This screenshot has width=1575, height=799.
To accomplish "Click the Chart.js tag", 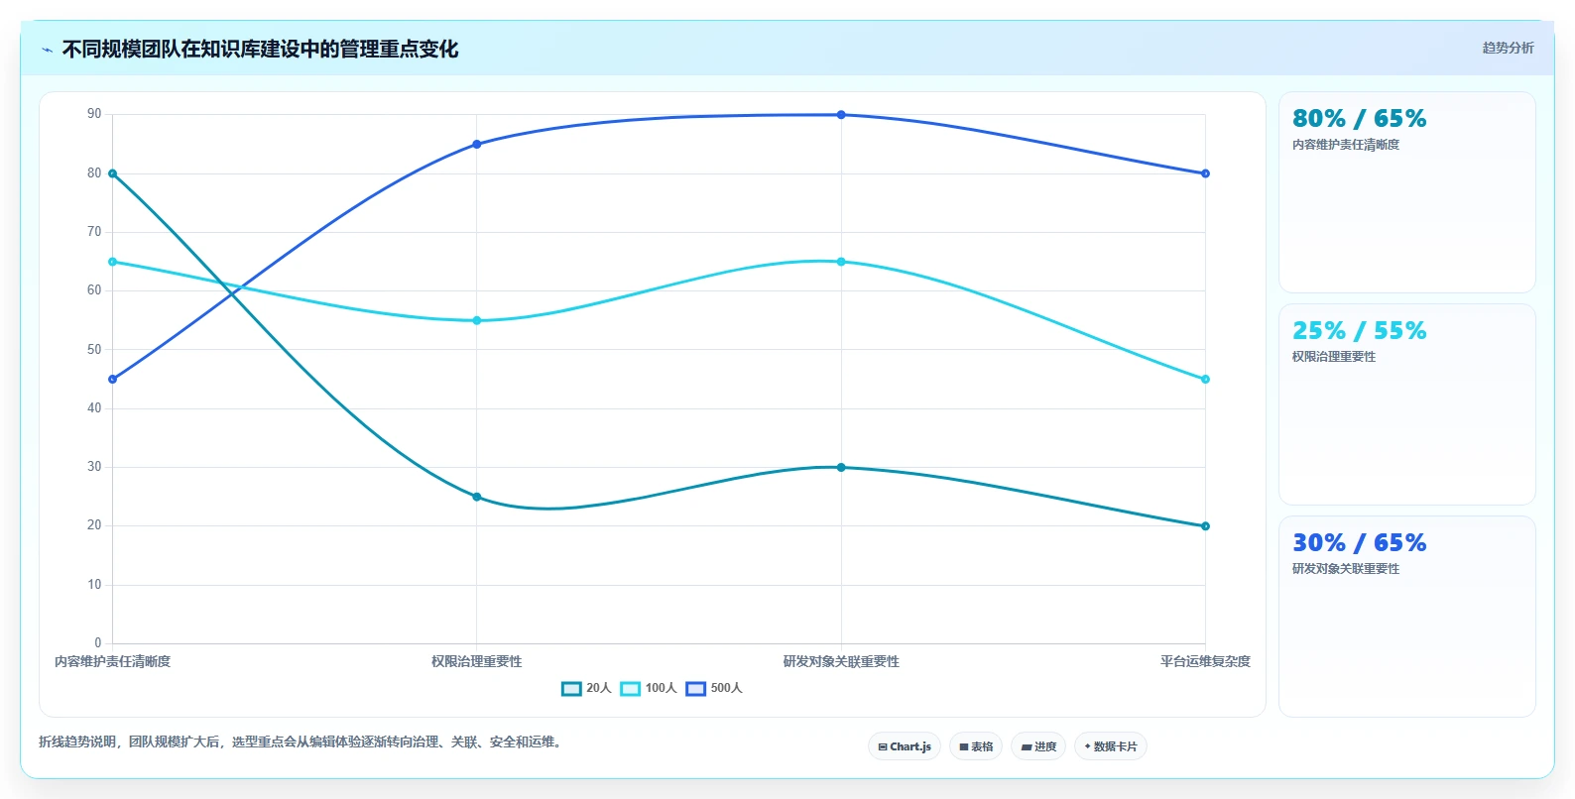I will click(x=905, y=746).
